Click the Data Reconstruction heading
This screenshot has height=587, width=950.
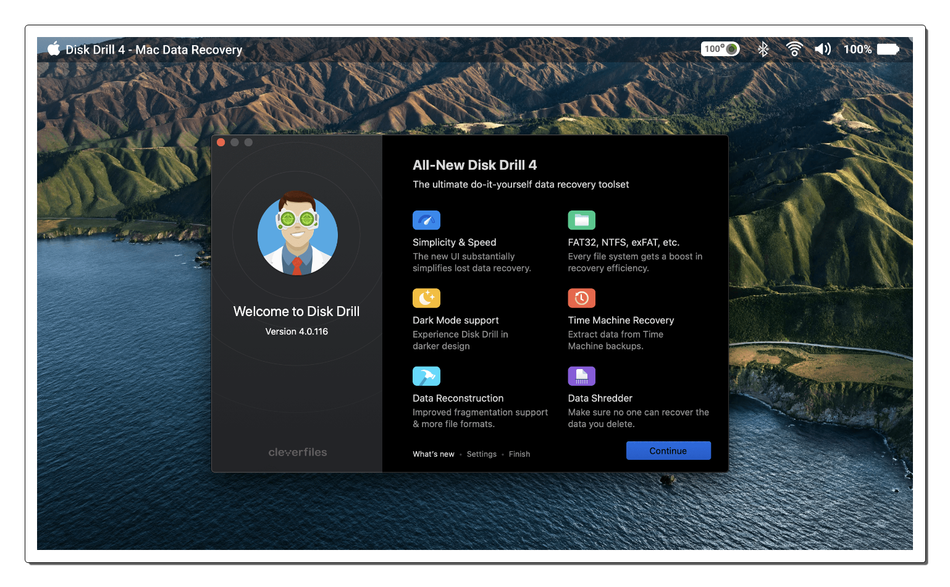458,399
